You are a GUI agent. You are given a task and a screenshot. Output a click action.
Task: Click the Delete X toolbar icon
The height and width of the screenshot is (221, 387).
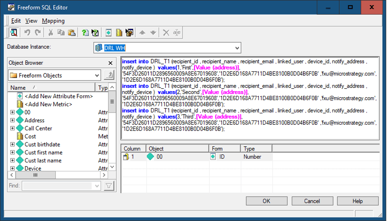click(x=166, y=32)
